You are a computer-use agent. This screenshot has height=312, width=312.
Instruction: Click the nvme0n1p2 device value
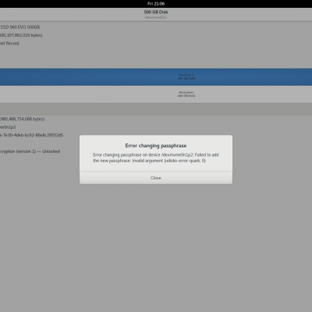(8, 127)
